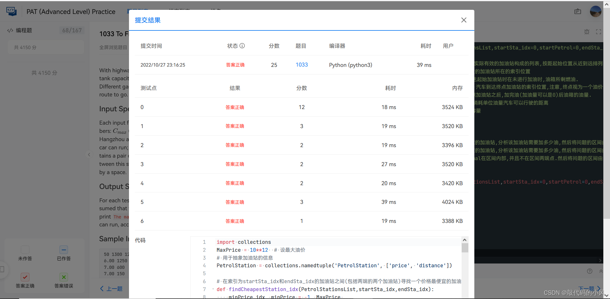Image resolution: width=610 pixels, height=299 pixels.
Task: Select the 答案正确 filter icon
Action: point(25,277)
